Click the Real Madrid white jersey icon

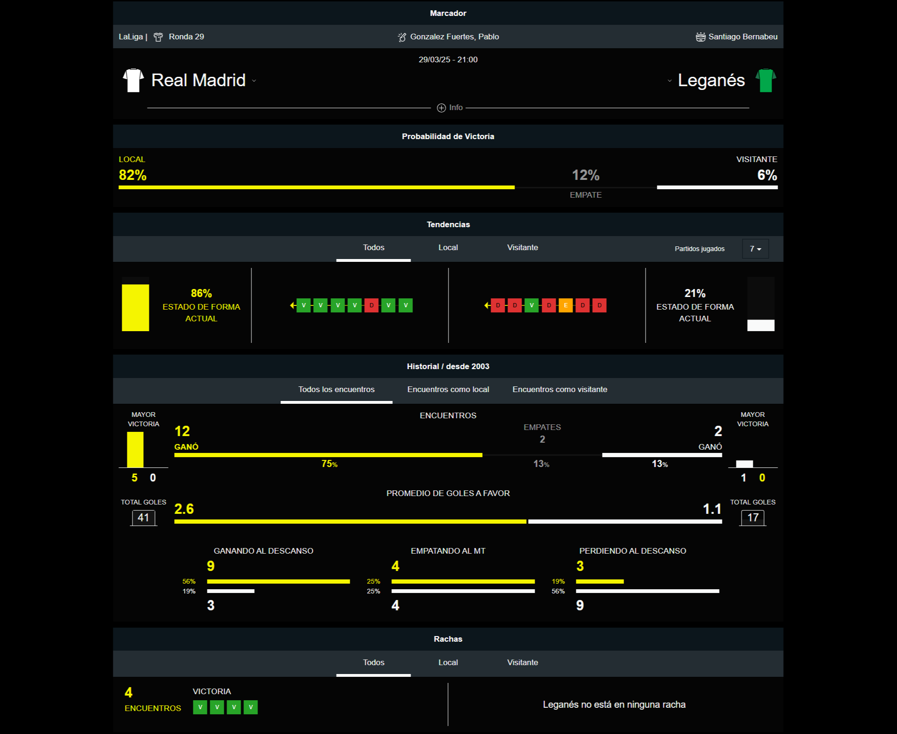point(133,81)
